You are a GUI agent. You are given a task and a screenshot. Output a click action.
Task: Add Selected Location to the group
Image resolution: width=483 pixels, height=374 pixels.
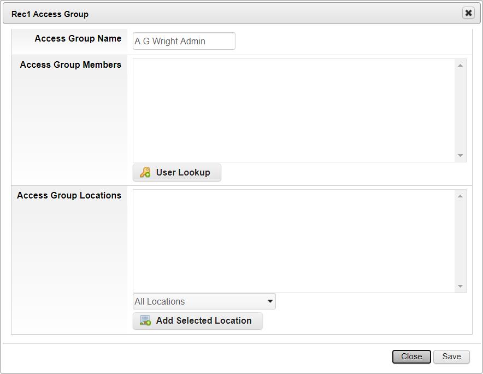pos(197,320)
